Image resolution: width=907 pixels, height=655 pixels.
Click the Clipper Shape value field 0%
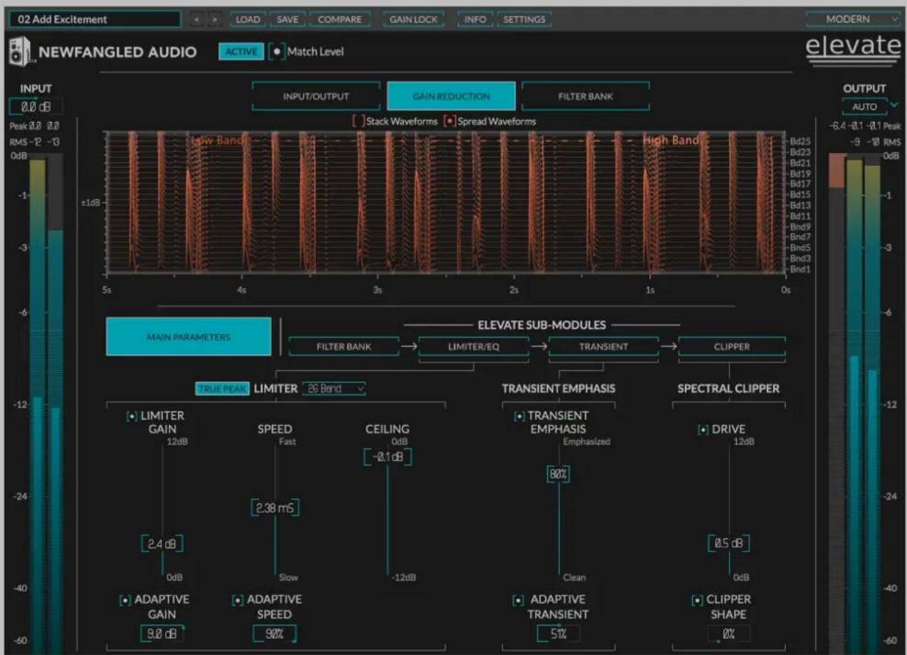click(729, 634)
